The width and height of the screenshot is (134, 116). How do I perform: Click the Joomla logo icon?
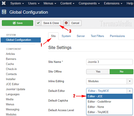pos(4,3)
